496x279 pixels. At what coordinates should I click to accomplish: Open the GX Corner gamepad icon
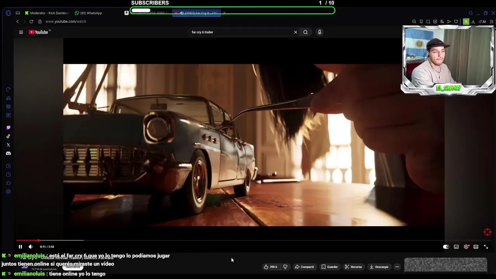pos(18,13)
